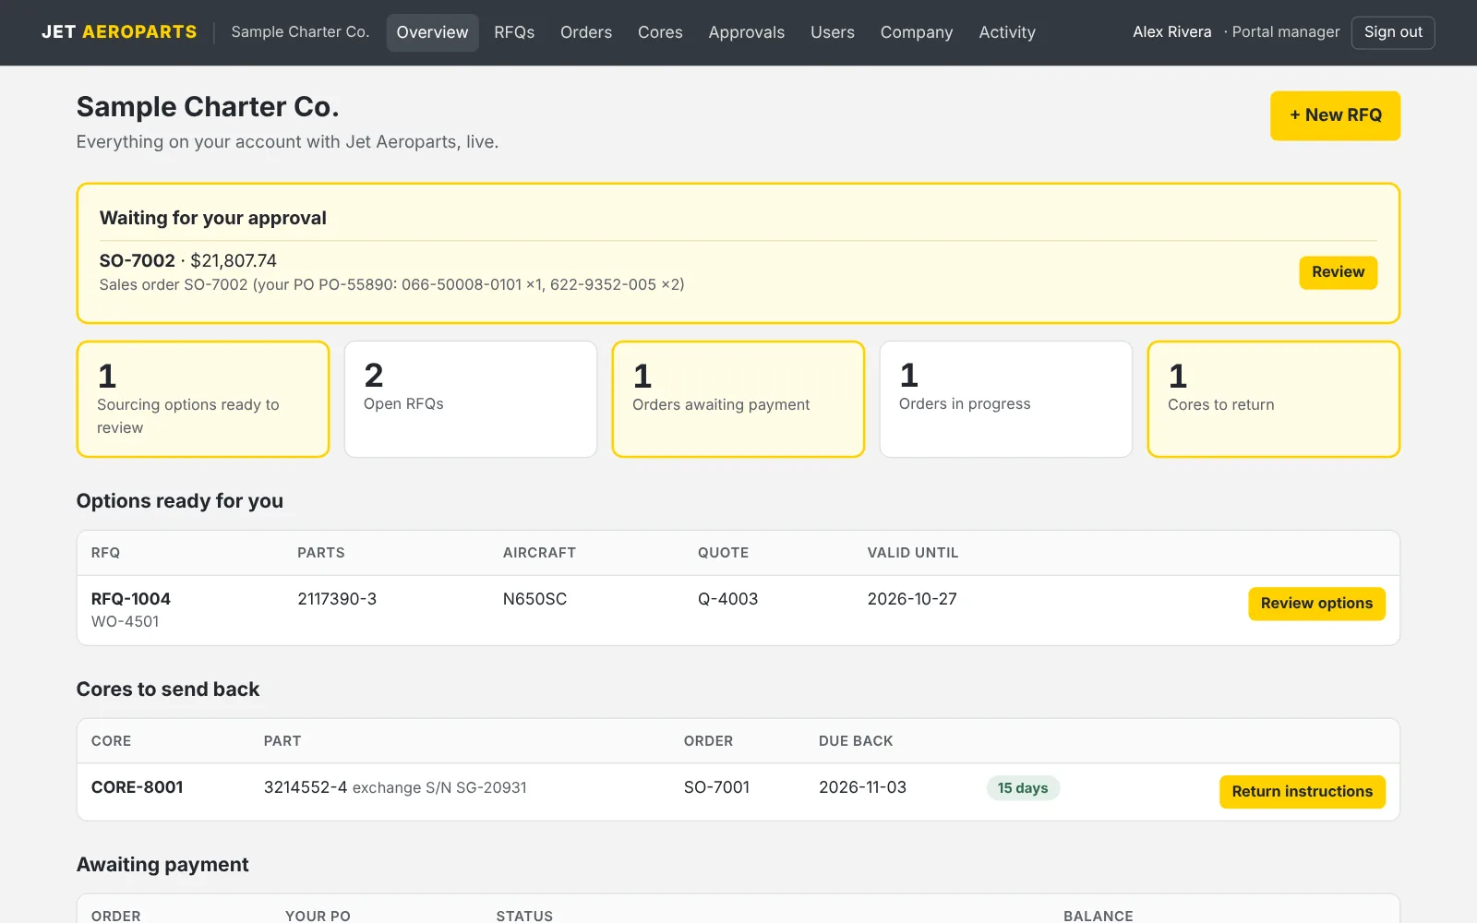Click order SO-7001 cell
The height and width of the screenshot is (923, 1477).
tap(716, 787)
